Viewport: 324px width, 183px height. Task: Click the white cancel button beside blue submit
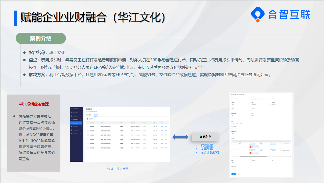pos(238,174)
